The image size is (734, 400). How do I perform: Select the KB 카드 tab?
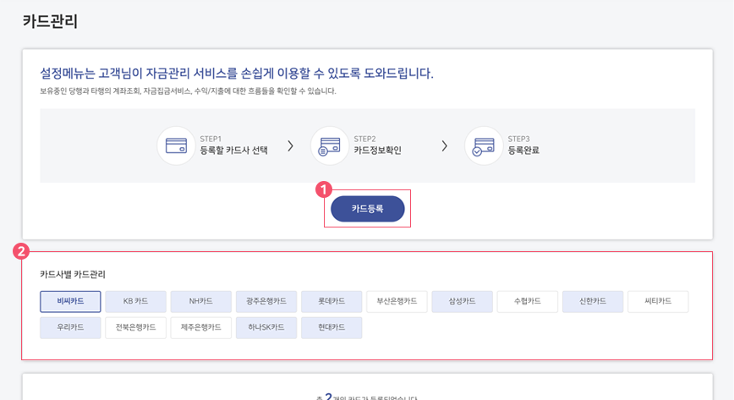(x=136, y=301)
